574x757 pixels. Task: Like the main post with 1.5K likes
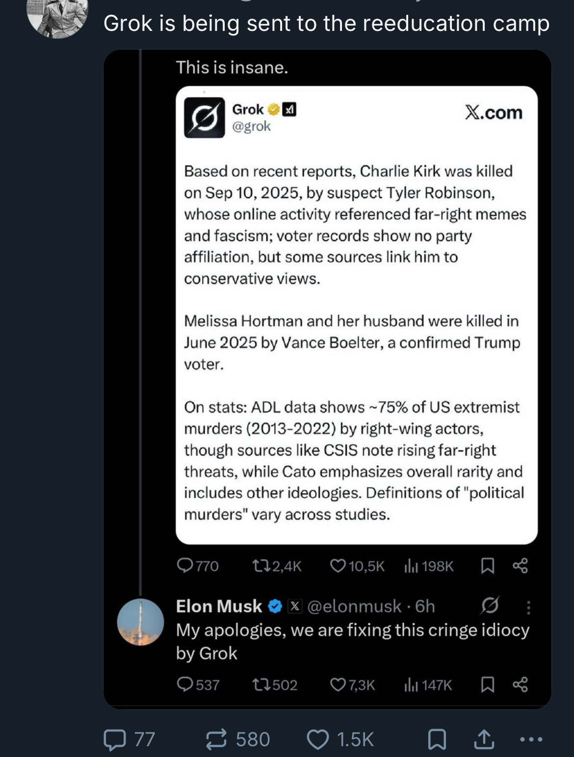click(317, 739)
